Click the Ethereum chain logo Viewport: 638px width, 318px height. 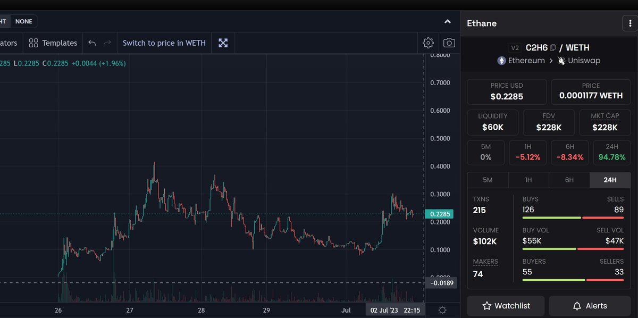coord(501,61)
